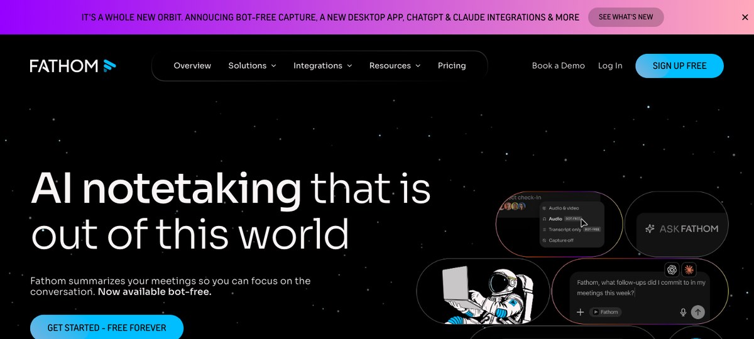754x339 pixels.
Task: Select the Transcript only capture option
Action: (x=571, y=230)
